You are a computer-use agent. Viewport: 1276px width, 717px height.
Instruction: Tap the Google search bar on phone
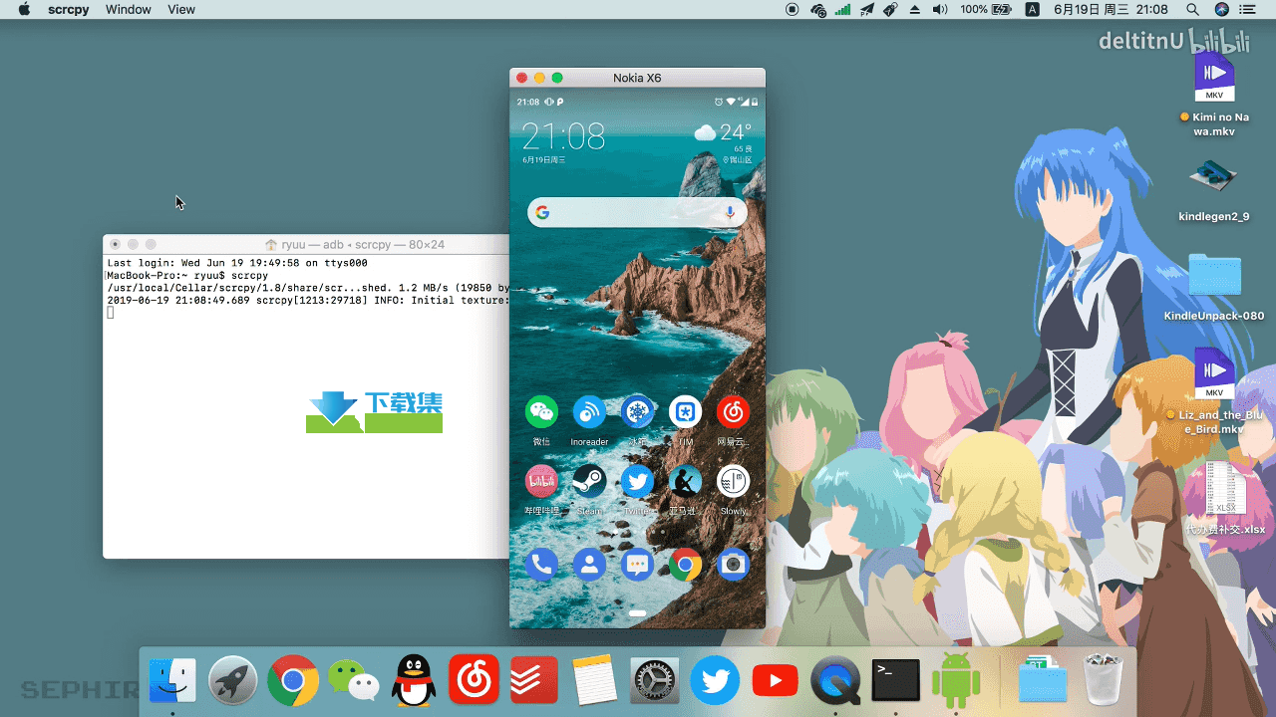637,212
